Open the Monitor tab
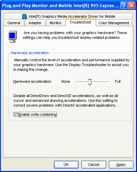 point(56,23)
